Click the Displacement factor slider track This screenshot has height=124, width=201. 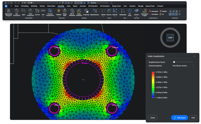point(183,62)
